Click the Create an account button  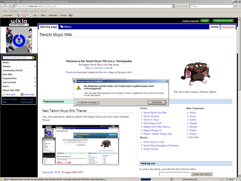point(223,21)
